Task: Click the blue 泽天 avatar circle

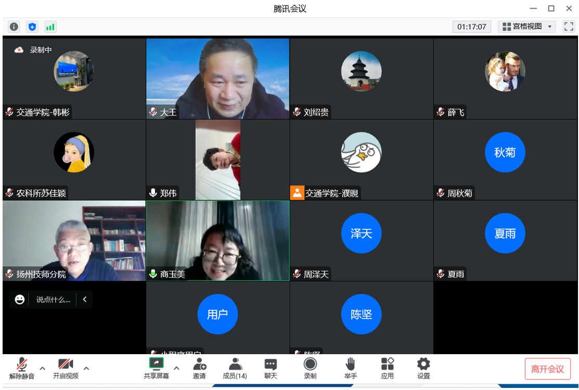Action: click(361, 233)
